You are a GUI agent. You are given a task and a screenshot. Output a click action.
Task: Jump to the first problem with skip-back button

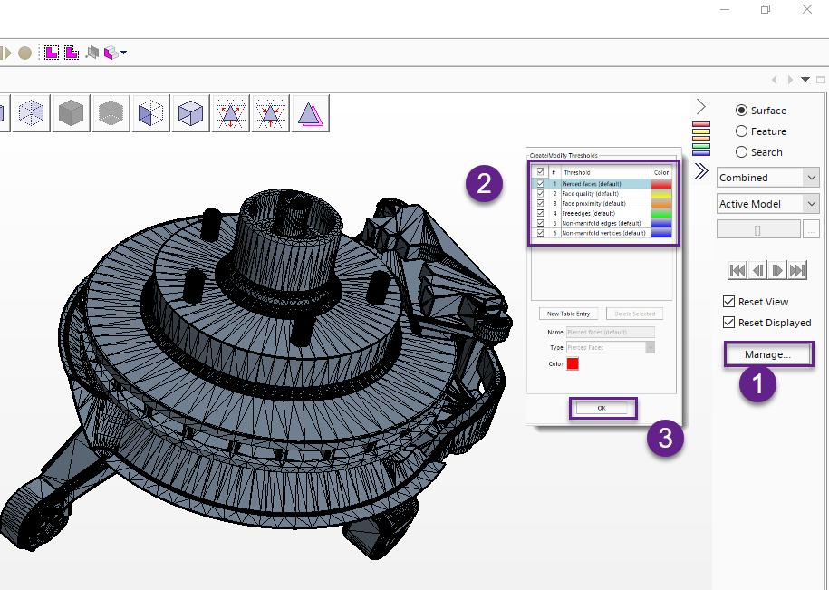[737, 270]
